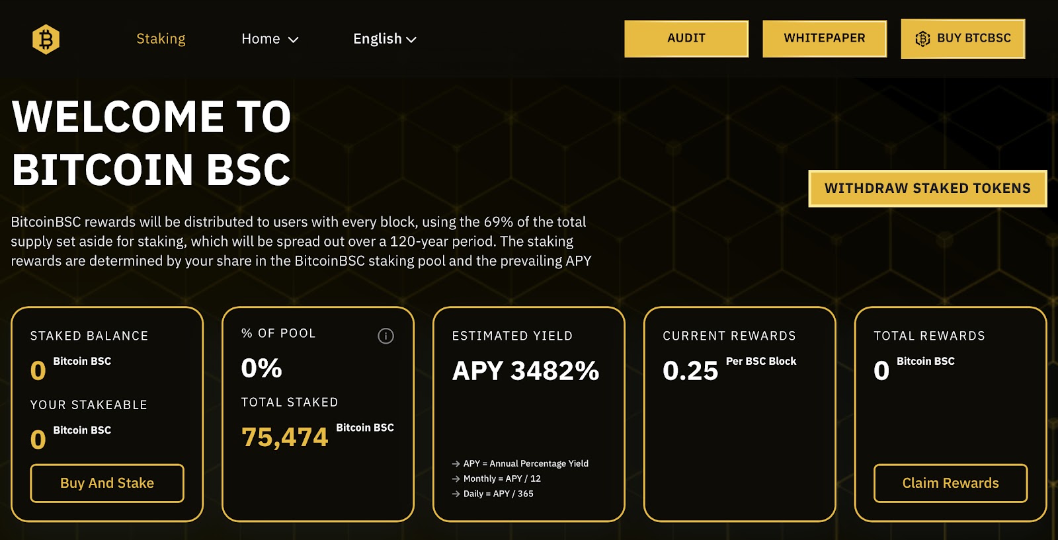1058x540 pixels.
Task: Click the Bitcoin BSC hexagon logo
Action: (x=46, y=40)
